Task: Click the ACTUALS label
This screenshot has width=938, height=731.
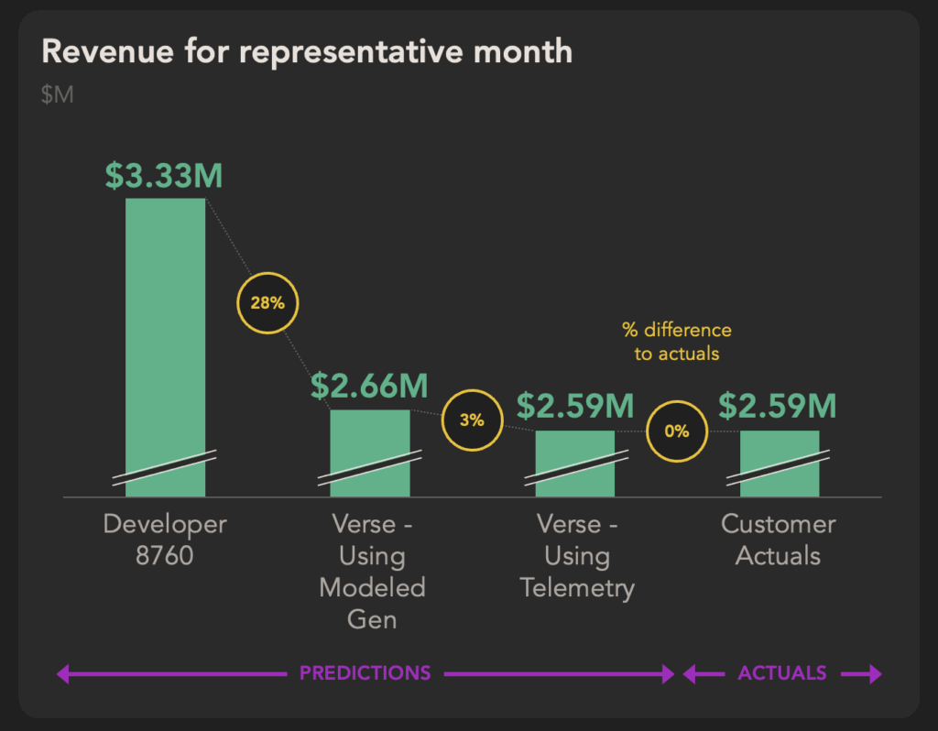Action: (x=782, y=673)
